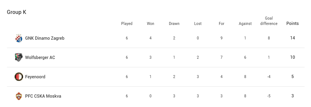Viewport: 311px width, 107px height.
Task: Click Dinamo Zagreb's 14 points value
Action: [x=292, y=38]
